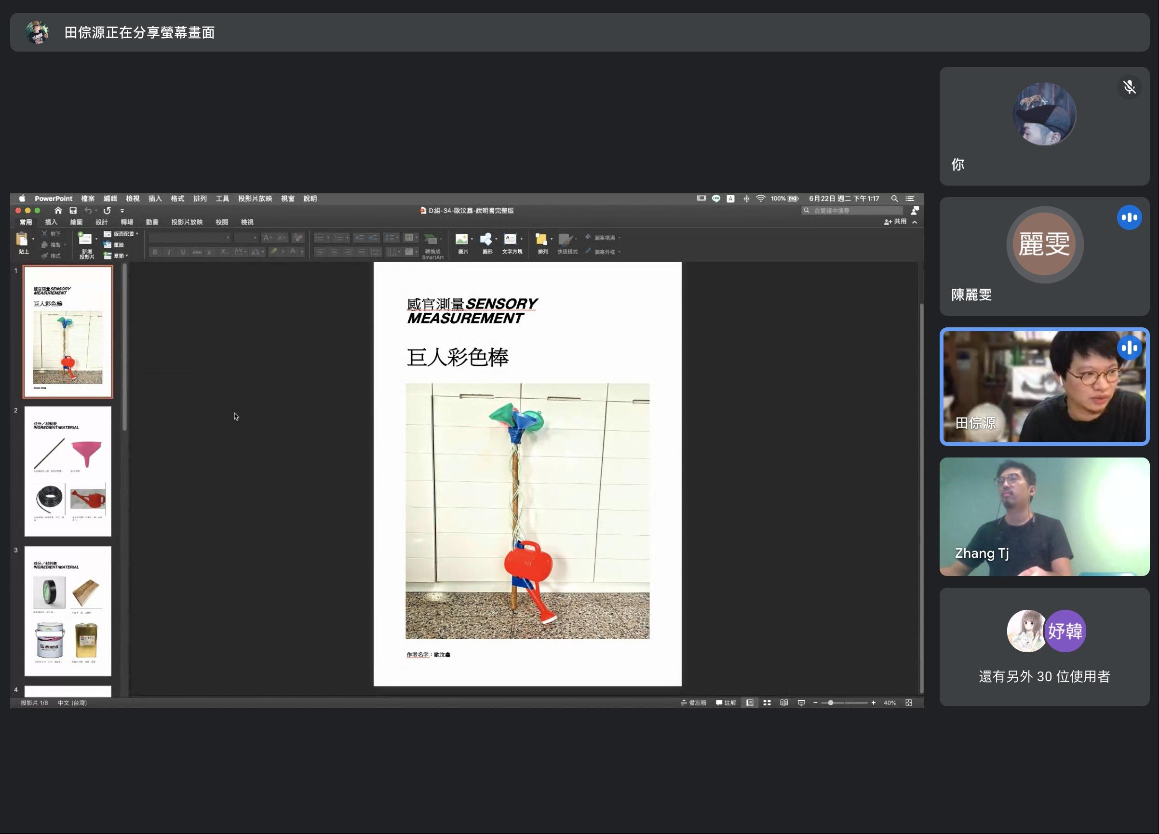The width and height of the screenshot is (1159, 834).
Task: Open reading view book icon
Action: 784,703
